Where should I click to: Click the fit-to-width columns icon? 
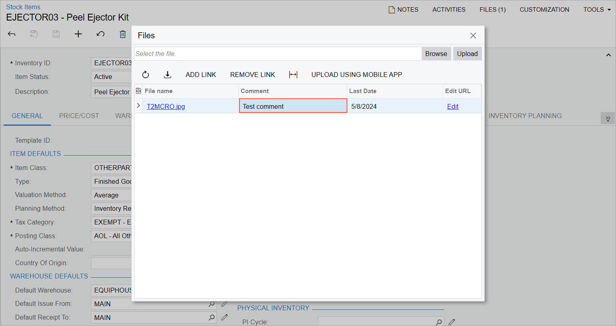point(293,75)
